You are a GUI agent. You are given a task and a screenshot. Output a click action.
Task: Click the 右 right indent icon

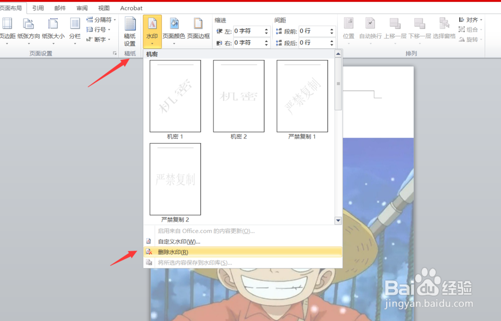pyautogui.click(x=219, y=43)
